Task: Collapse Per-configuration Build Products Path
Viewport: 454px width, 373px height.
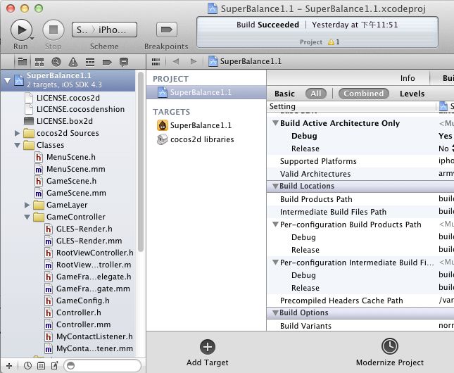Action: point(276,224)
